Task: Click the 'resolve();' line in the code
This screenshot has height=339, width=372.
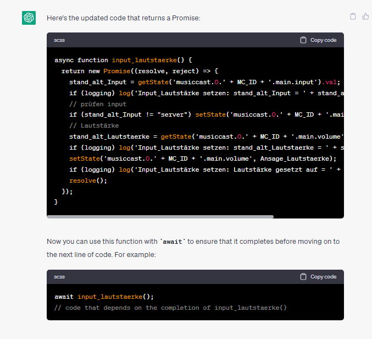Action: pyautogui.click(x=88, y=181)
